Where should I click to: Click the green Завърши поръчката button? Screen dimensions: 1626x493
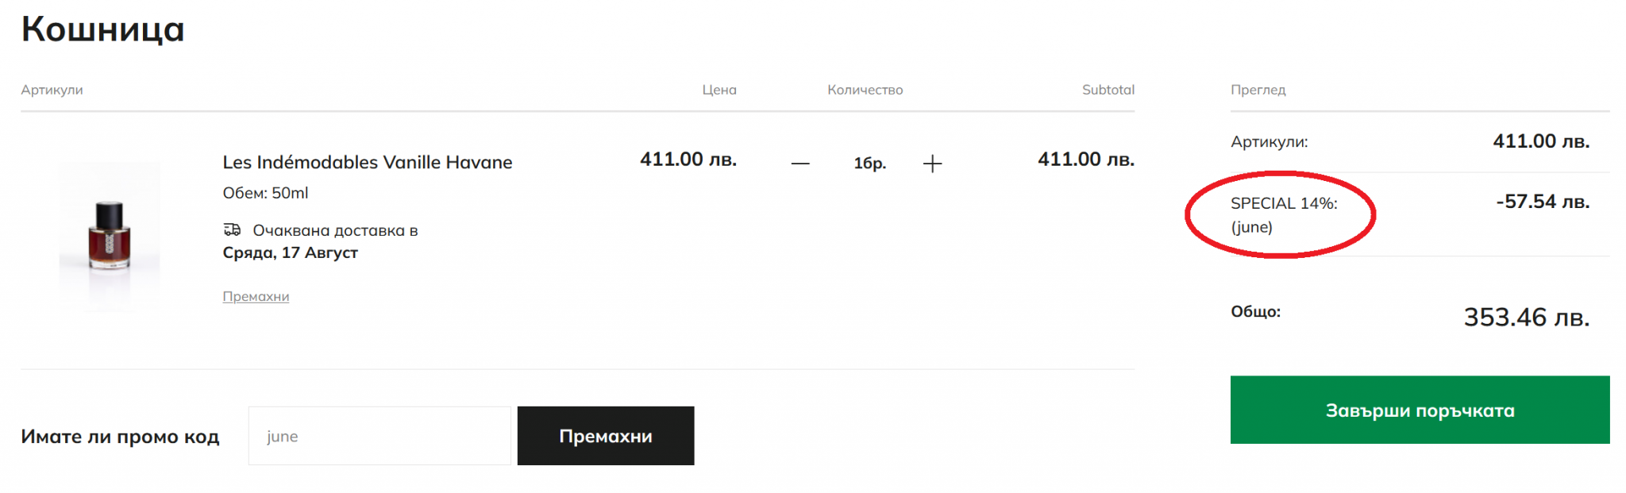coord(1420,410)
